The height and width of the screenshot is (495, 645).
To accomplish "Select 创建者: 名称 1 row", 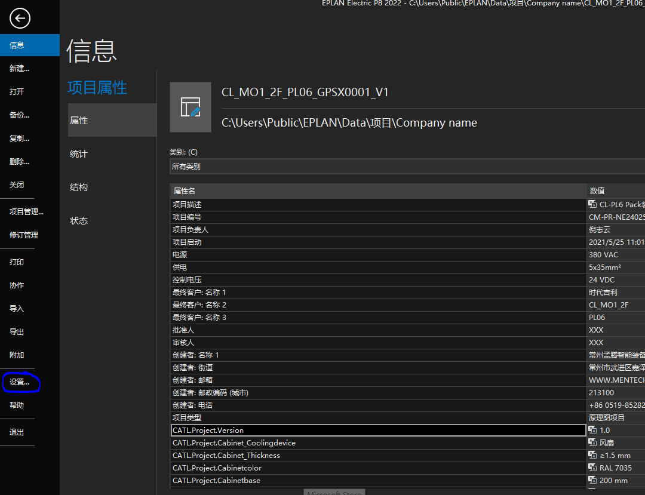I will pos(379,355).
